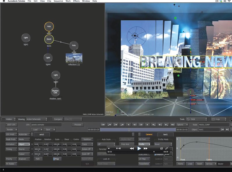Select the axis3 tab
The width and height of the screenshot is (232, 172).
(42, 134)
